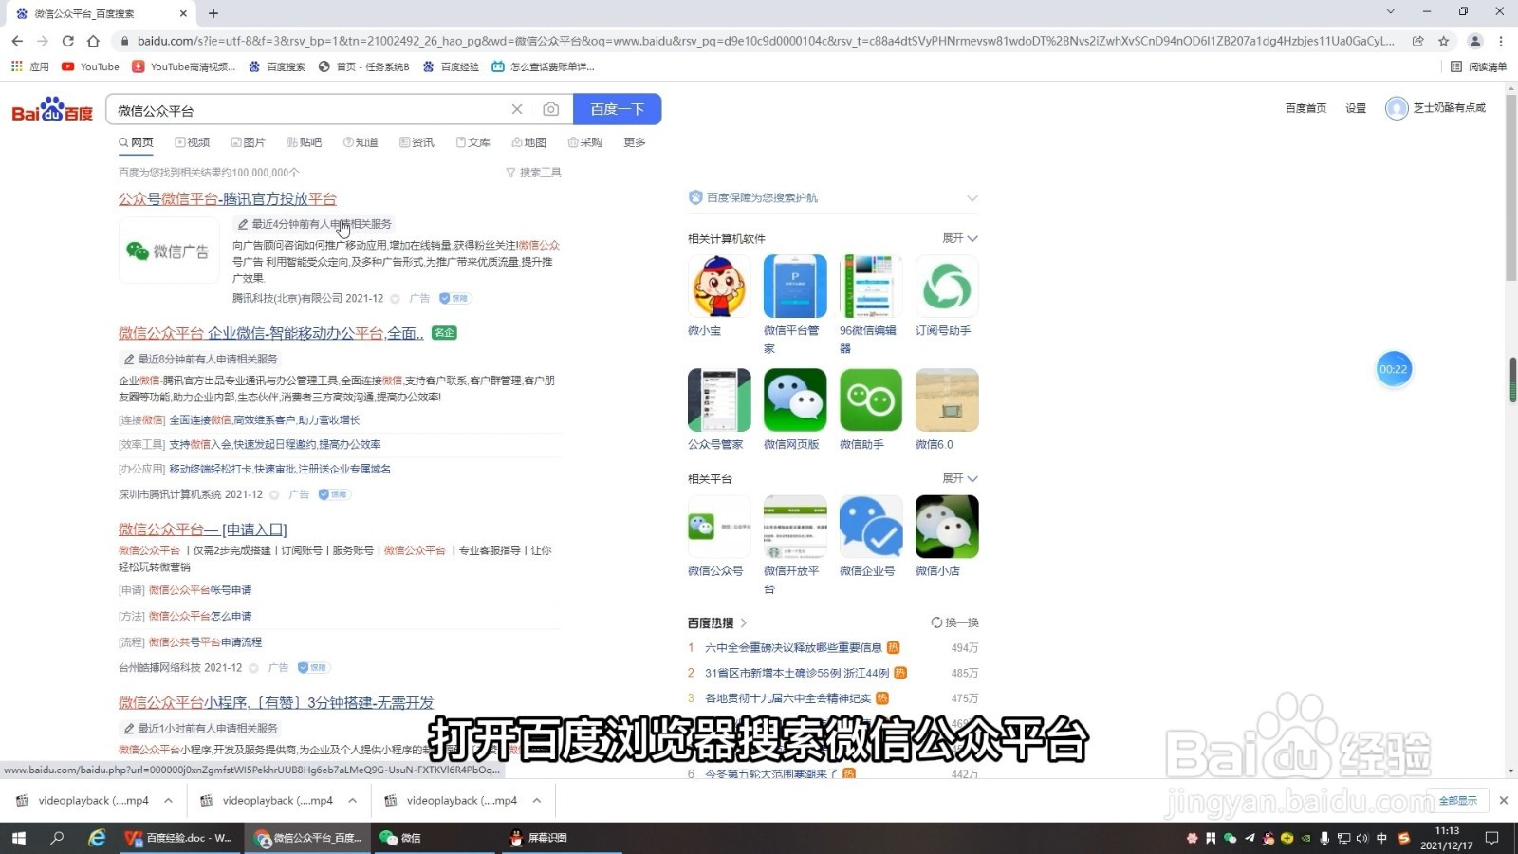Image resolution: width=1518 pixels, height=854 pixels.
Task: Open the 微信公众号 platform icon
Action: [x=719, y=527]
